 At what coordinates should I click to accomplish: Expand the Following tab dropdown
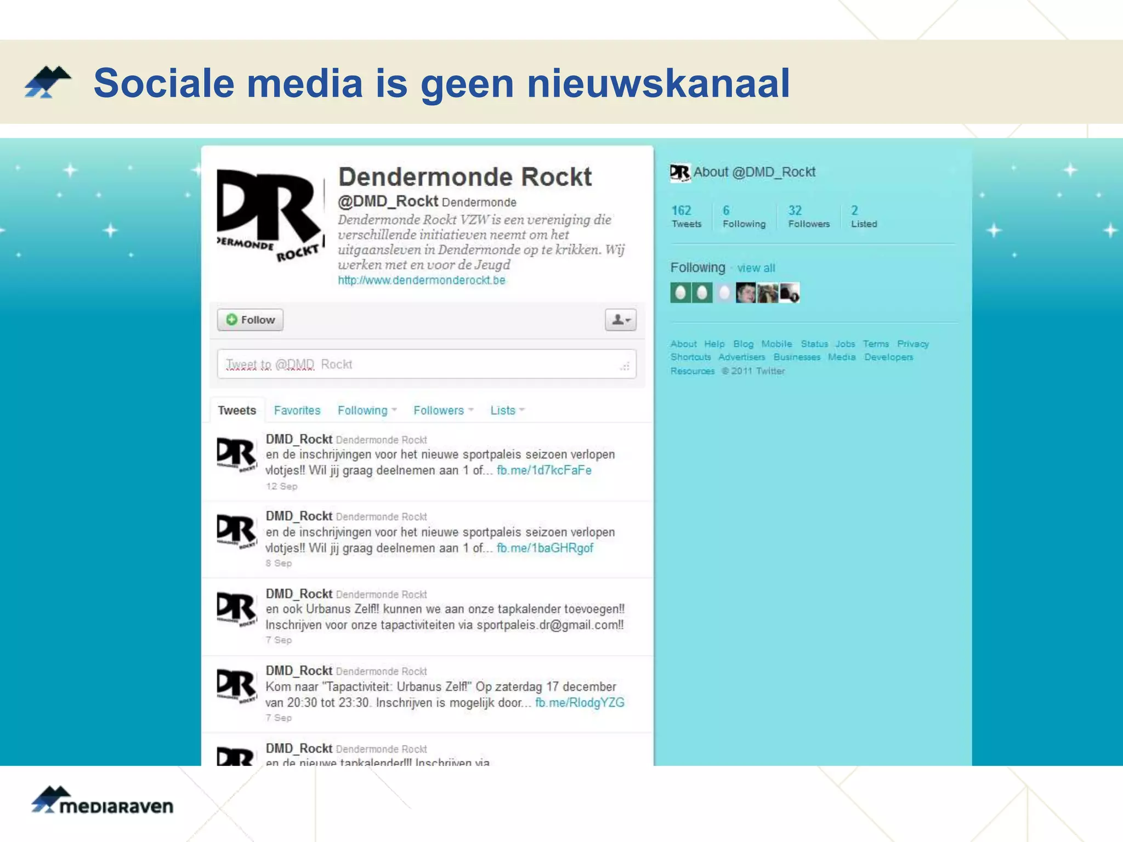[x=367, y=410]
